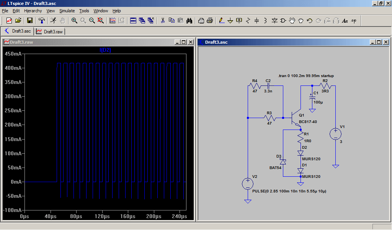Click the SPICE directive .op icon

point(354,21)
